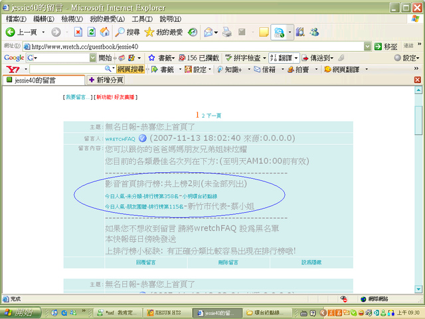This screenshot has height=319, width=425.
Task: Switch to 環台終點線 folder taskbar item
Action: tap(268, 313)
